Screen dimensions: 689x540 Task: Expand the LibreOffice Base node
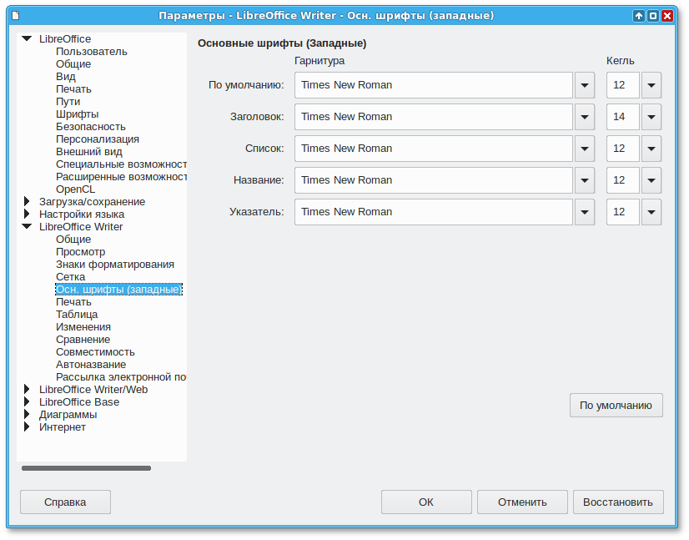pos(27,402)
